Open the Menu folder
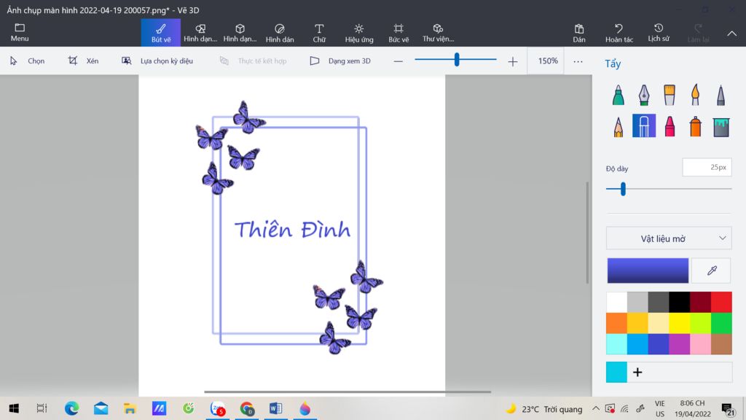The height and width of the screenshot is (420, 746). pos(20,32)
